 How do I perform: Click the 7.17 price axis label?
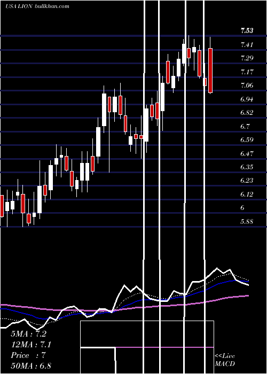pyautogui.click(x=247, y=72)
